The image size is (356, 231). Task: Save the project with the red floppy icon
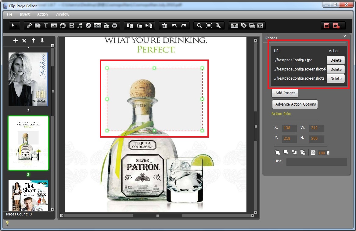pyautogui.click(x=327, y=26)
